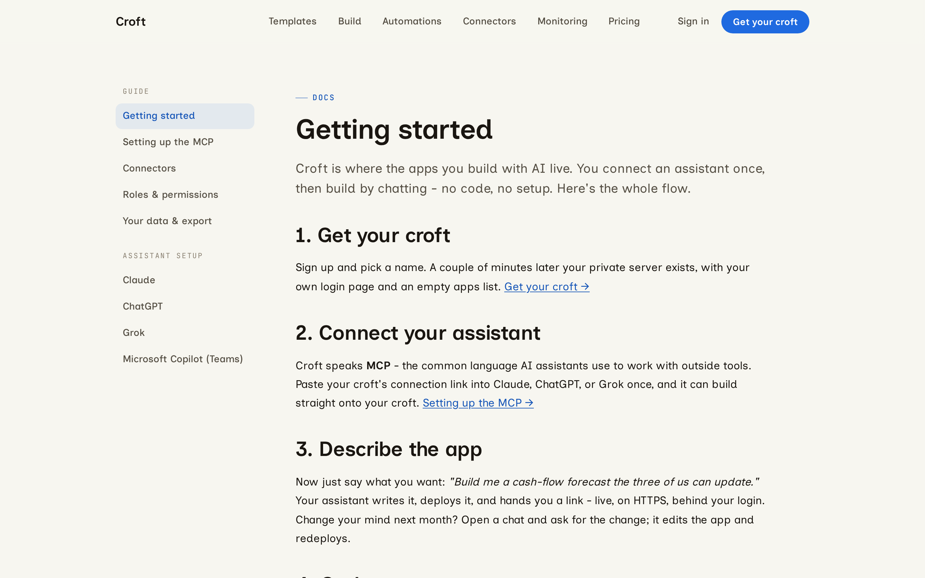
Task: Open the Build nav item
Action: point(349,22)
